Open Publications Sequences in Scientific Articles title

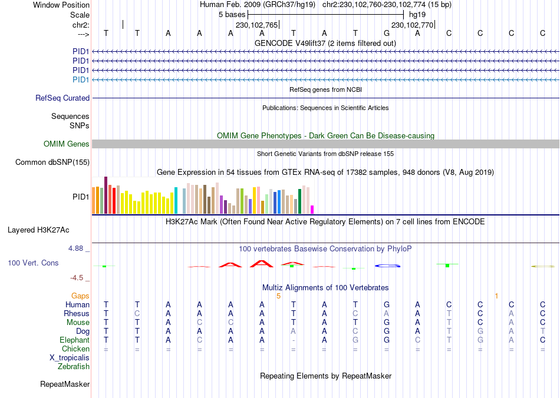pos(325,108)
